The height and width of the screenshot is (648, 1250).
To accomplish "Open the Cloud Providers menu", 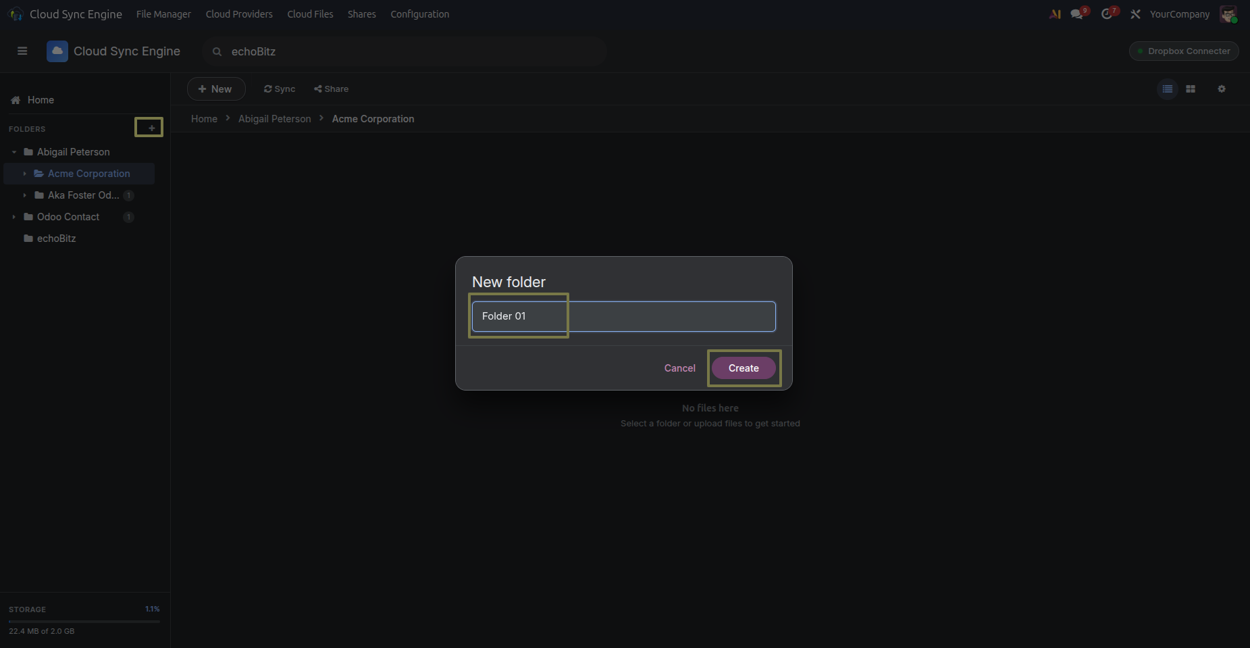I will [x=239, y=14].
